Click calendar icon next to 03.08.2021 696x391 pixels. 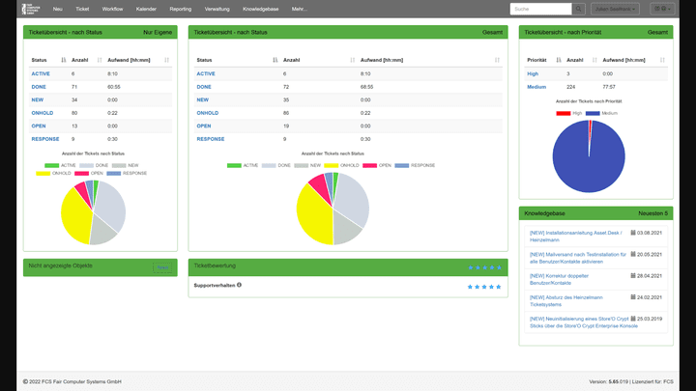pos(633,233)
